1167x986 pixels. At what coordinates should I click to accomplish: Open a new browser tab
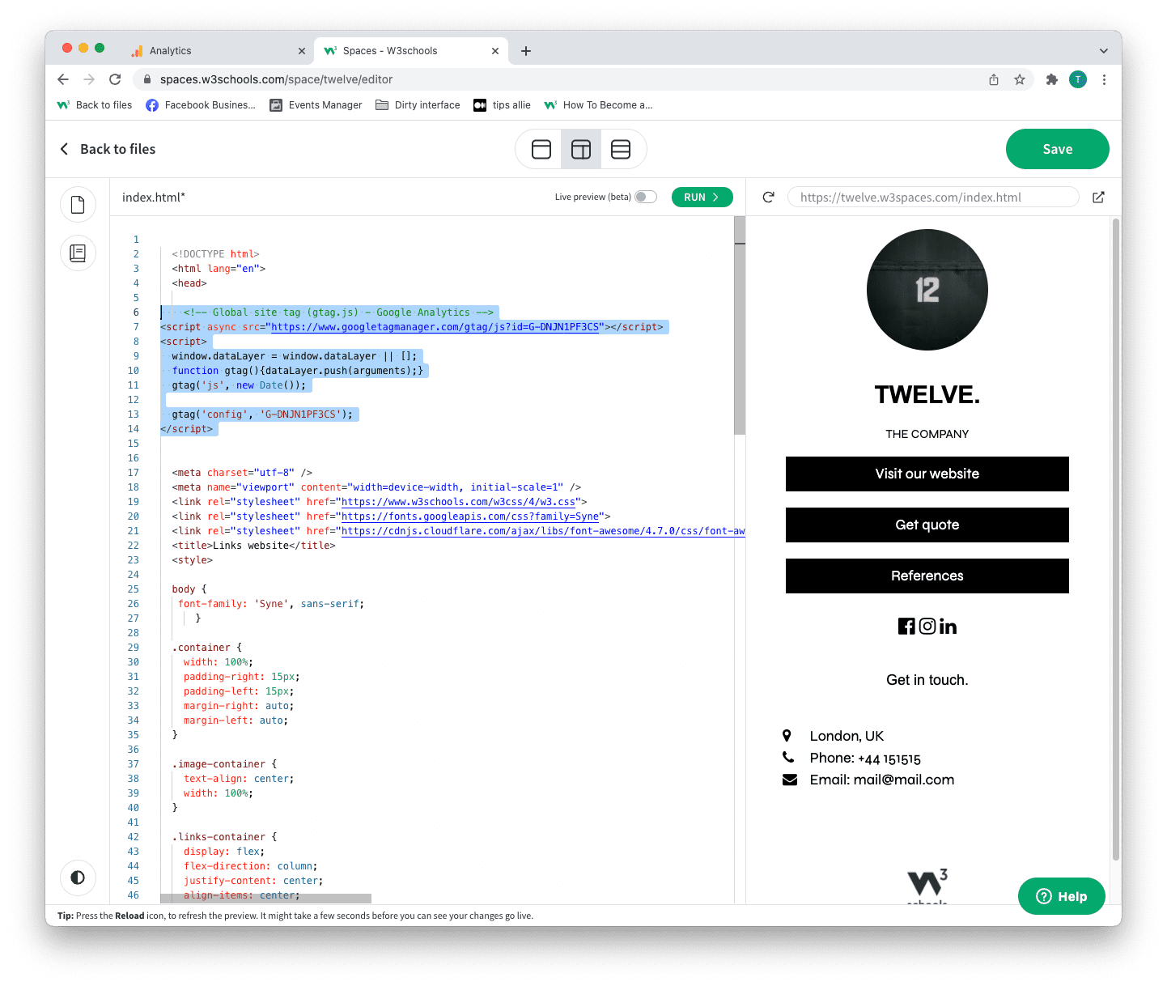[x=526, y=51]
